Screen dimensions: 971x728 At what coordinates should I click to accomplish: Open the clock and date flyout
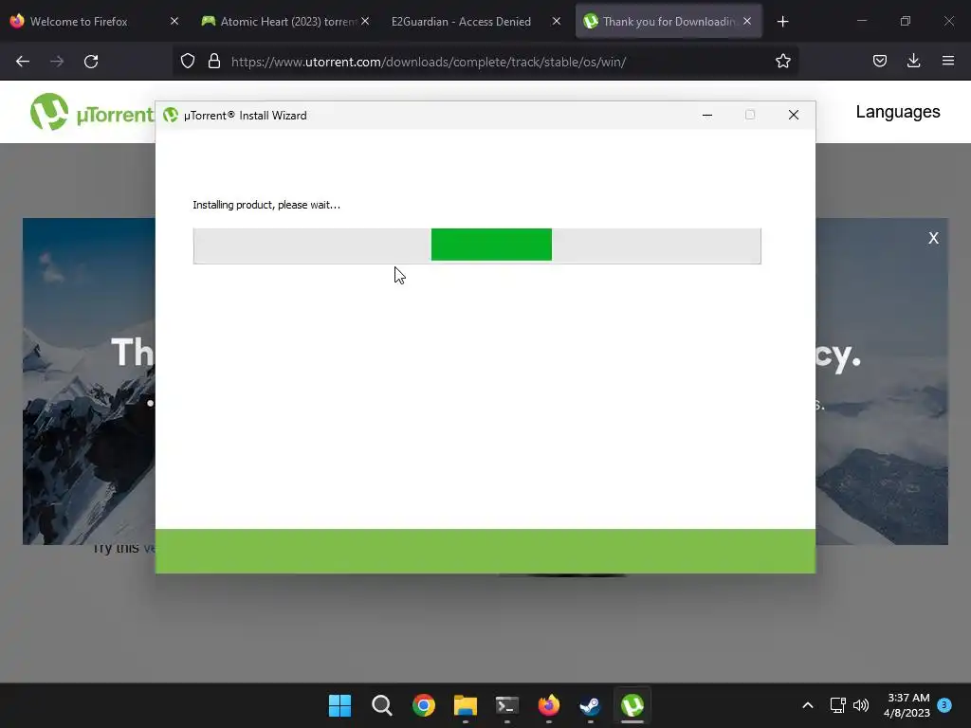tap(907, 705)
